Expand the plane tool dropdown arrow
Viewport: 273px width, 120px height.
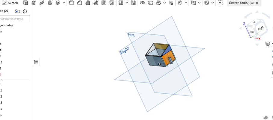(199, 3)
